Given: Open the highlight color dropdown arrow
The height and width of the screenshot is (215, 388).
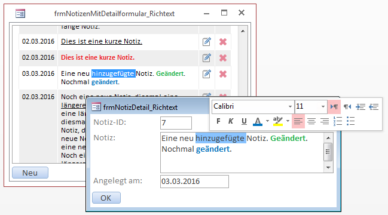Looking at the screenshot, I should pyautogui.click(x=288, y=121).
